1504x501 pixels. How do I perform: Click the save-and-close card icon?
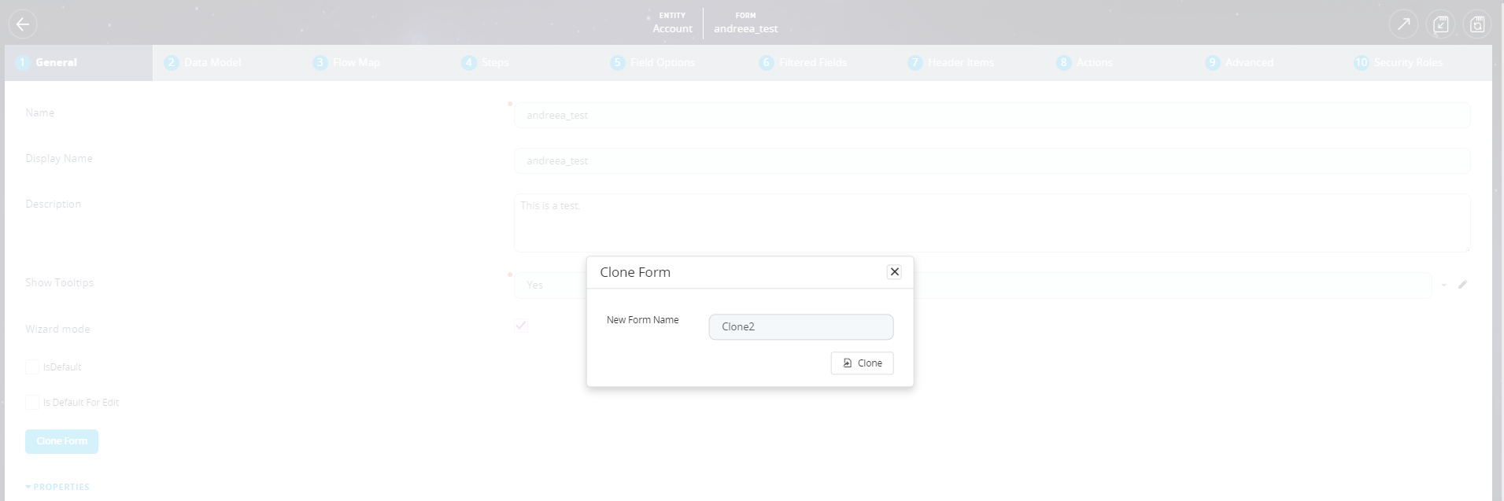coord(1440,24)
